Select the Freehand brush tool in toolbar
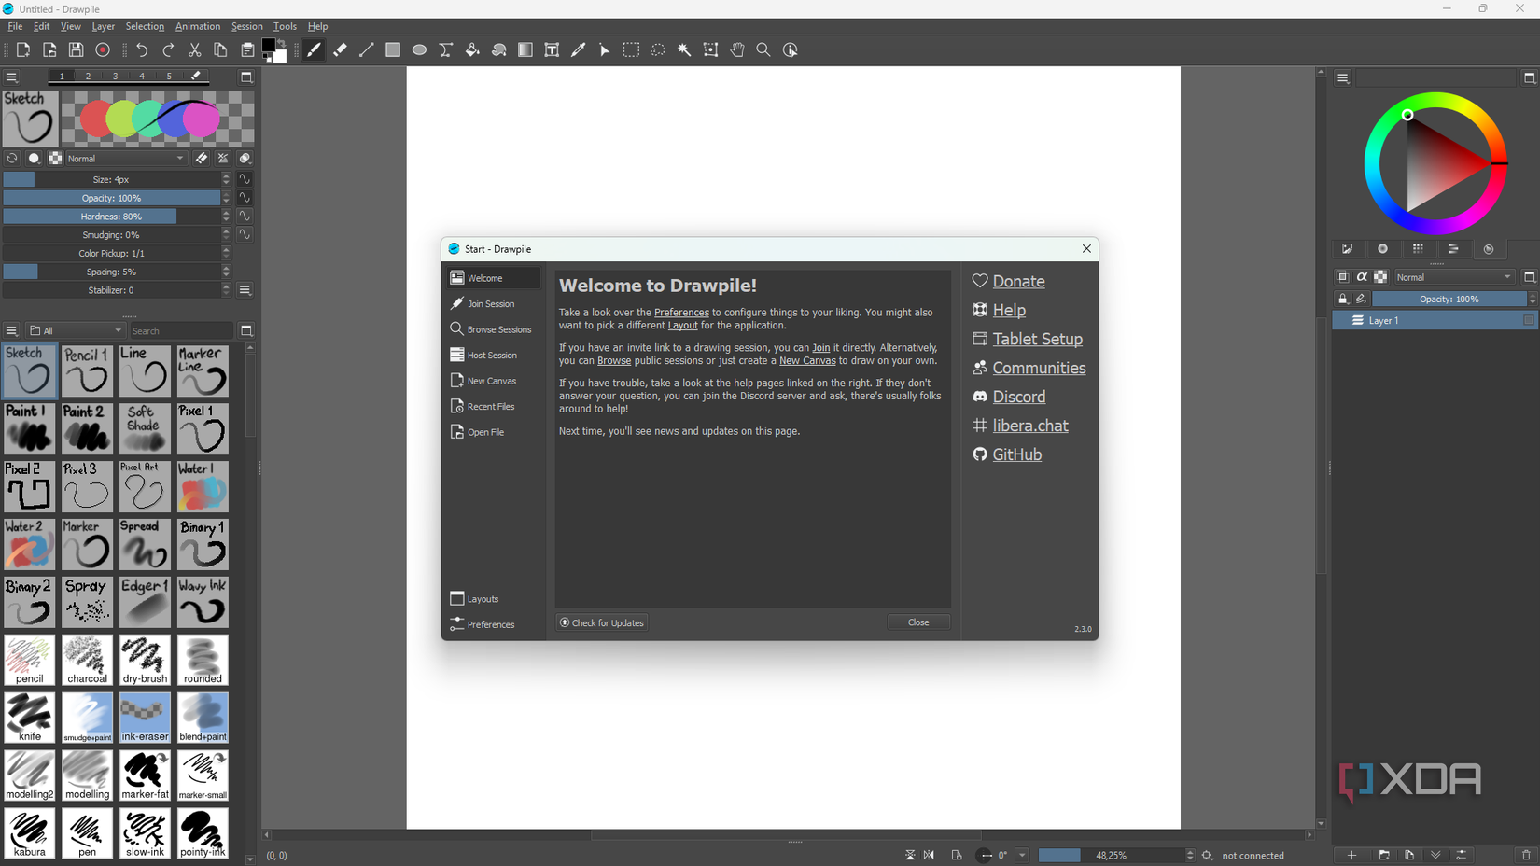The height and width of the screenshot is (866, 1540). coord(314,50)
